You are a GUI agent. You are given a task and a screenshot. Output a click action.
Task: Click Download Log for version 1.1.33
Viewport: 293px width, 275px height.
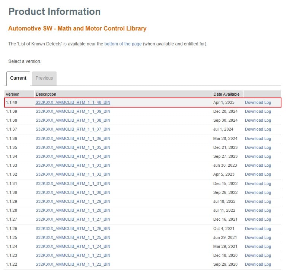258,165
